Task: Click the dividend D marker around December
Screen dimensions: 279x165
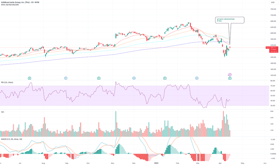Action: [x=134, y=78]
